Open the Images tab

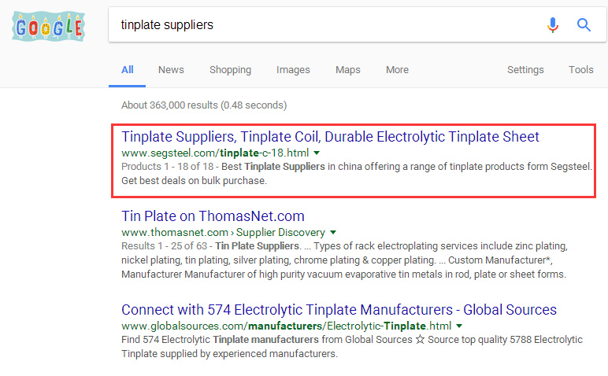click(x=293, y=70)
